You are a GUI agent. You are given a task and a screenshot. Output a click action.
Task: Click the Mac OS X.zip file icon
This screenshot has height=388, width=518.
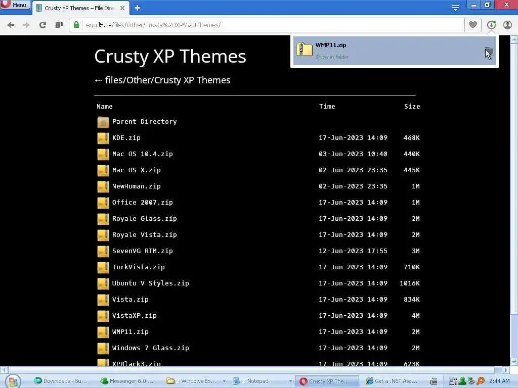click(x=103, y=171)
